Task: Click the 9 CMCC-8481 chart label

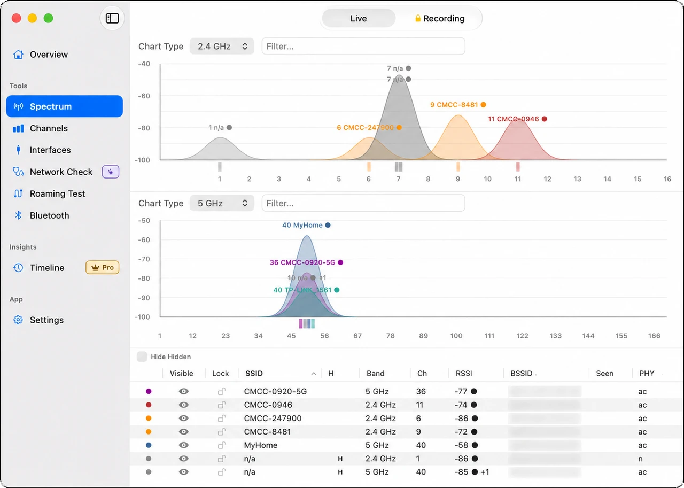Action: pyautogui.click(x=458, y=105)
